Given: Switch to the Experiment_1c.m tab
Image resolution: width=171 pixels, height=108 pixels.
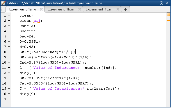Looking at the screenshot, I should pyautogui.click(x=99, y=9).
